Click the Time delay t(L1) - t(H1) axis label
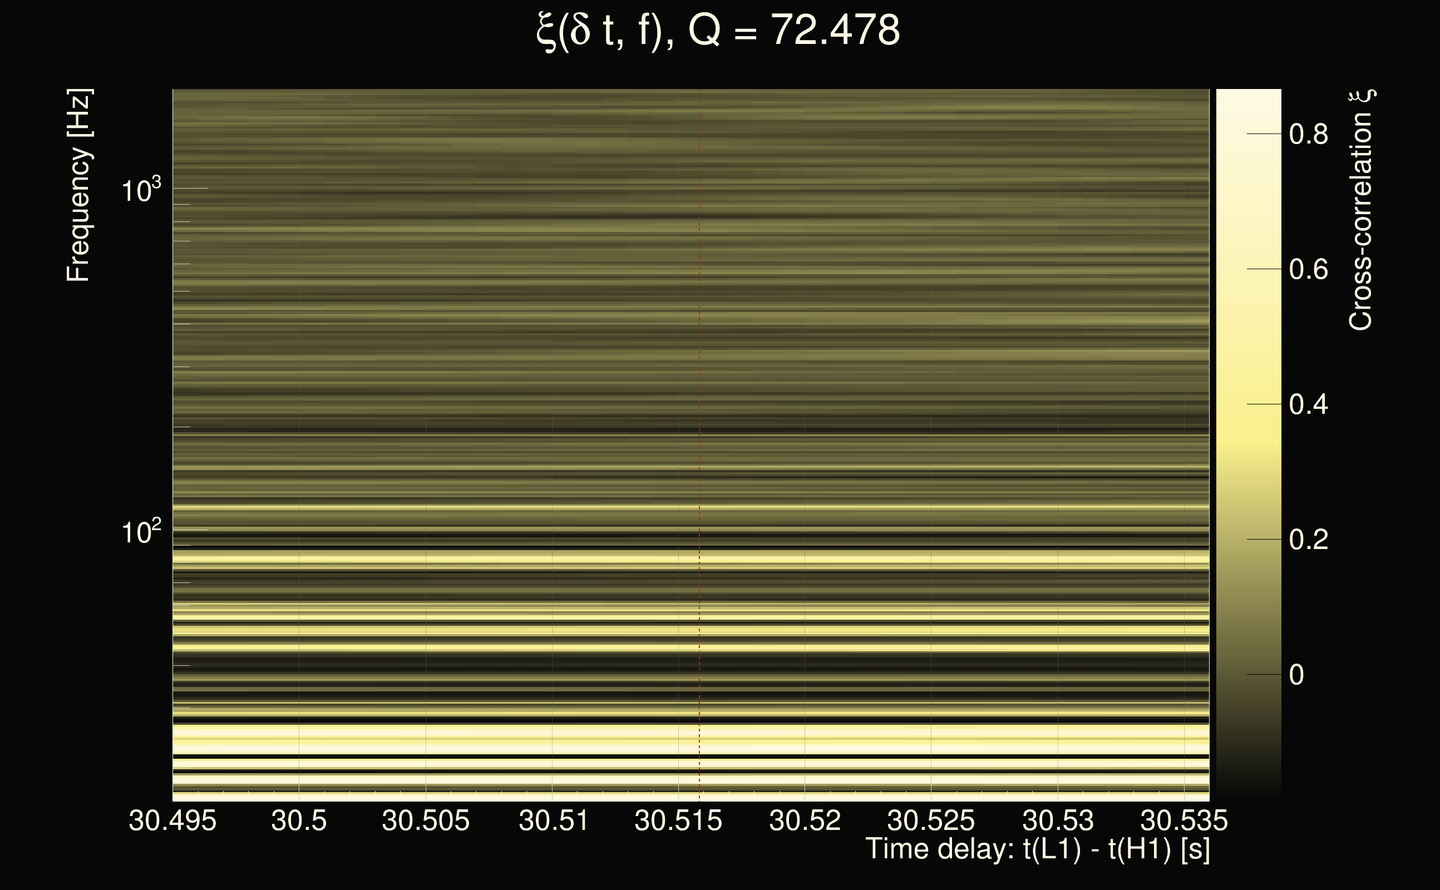Image resolution: width=1440 pixels, height=890 pixels. pyautogui.click(x=1038, y=849)
